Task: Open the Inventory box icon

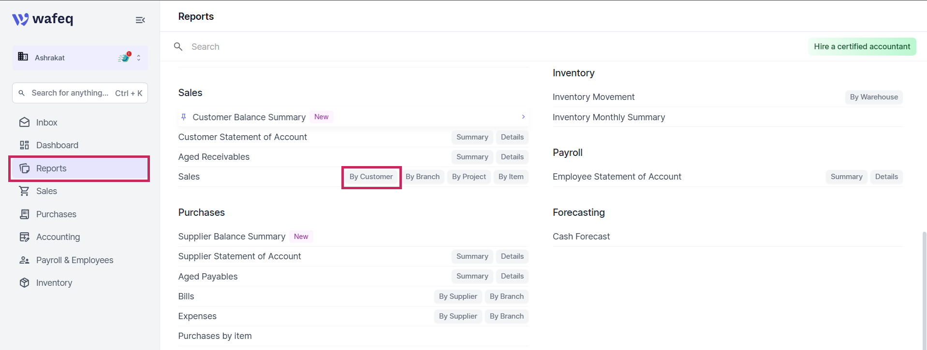Action: 24,283
